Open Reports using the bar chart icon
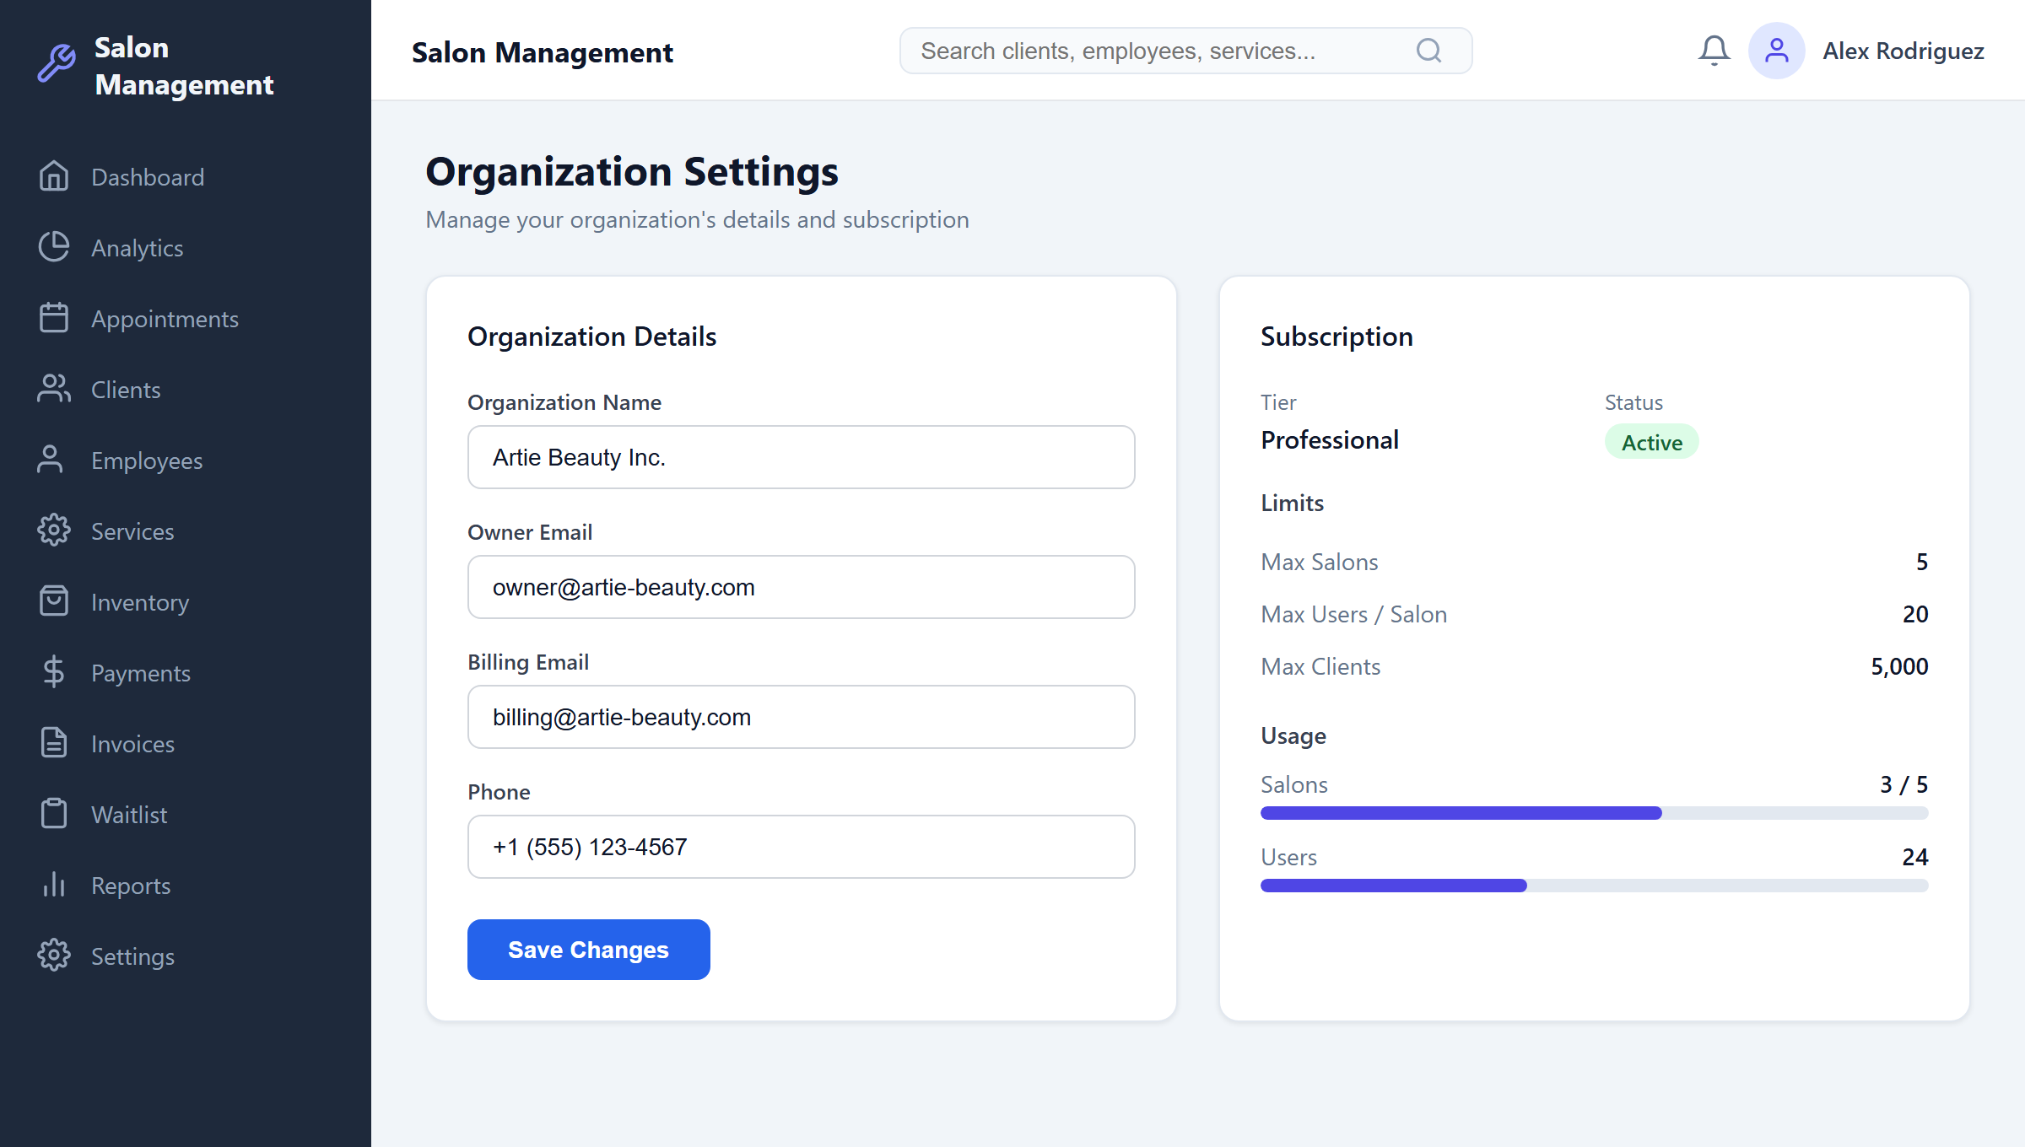The width and height of the screenshot is (2025, 1147). (x=54, y=885)
